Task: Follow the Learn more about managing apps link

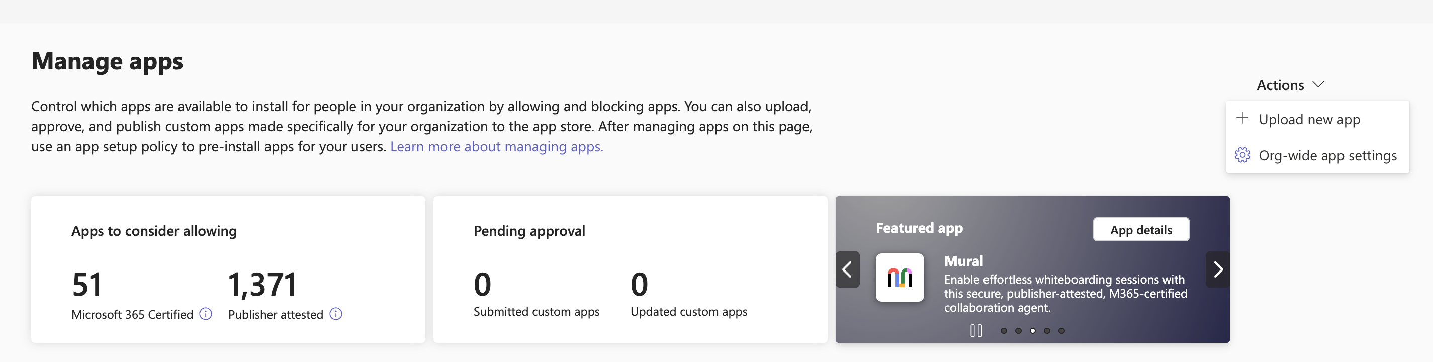Action: 496,147
